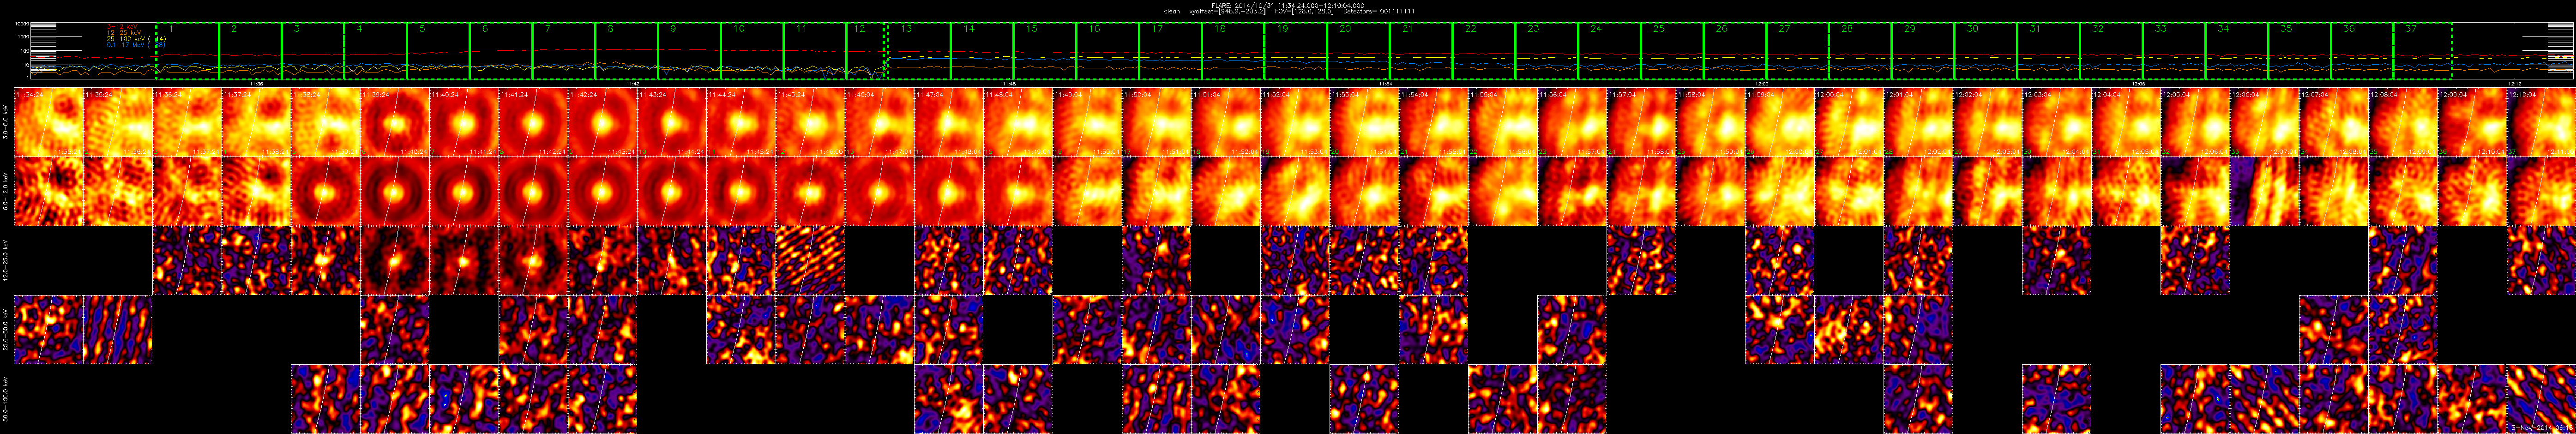This screenshot has height=434, width=2576.
Task: Click the 3-Nov-2014 date stamp
Action: 2541,427
